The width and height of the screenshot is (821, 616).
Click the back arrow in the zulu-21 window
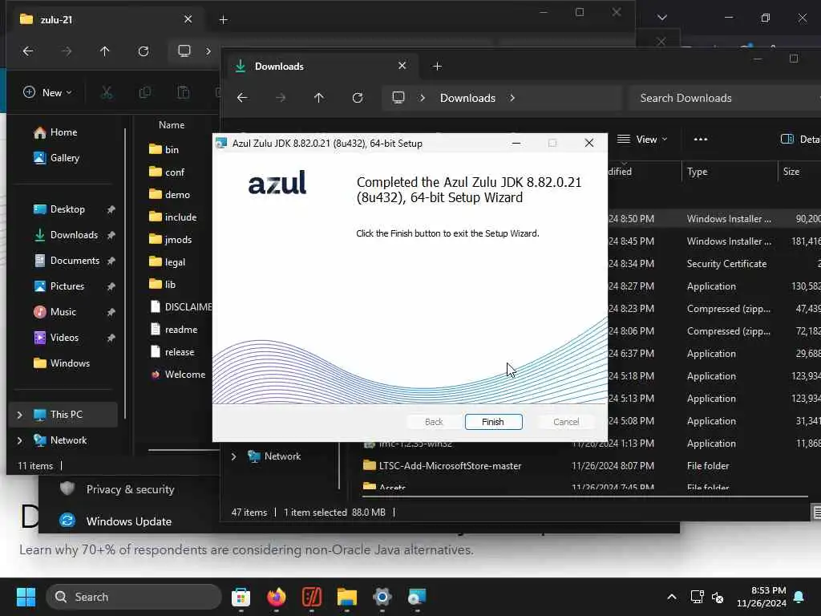coord(28,51)
